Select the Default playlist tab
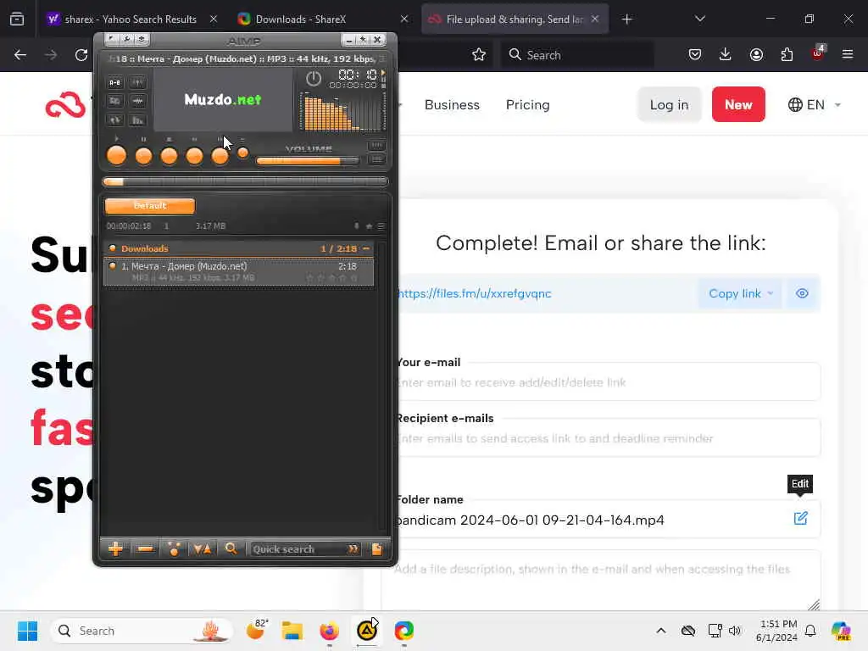 pyautogui.click(x=149, y=206)
